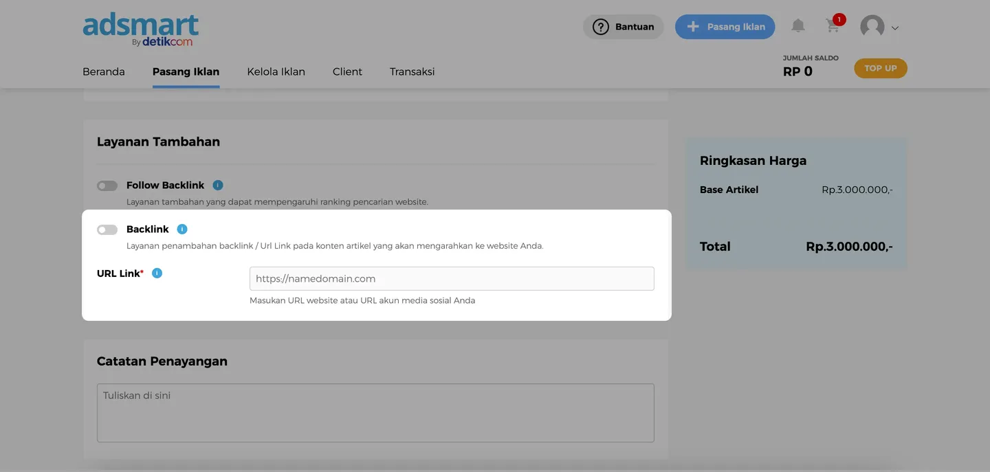Focus the URL Link input field
This screenshot has width=990, height=472.
pos(451,279)
